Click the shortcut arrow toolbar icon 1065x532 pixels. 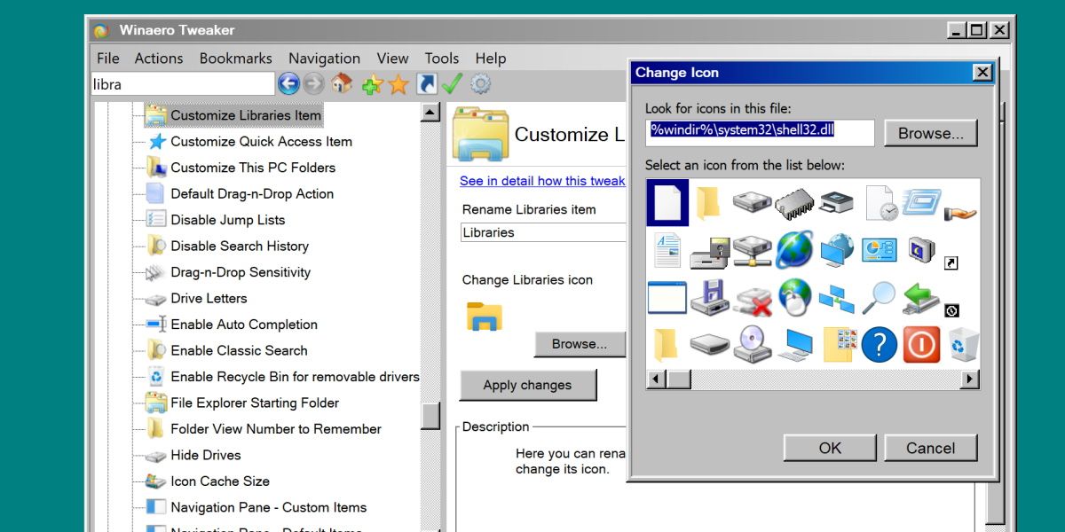pos(426,84)
